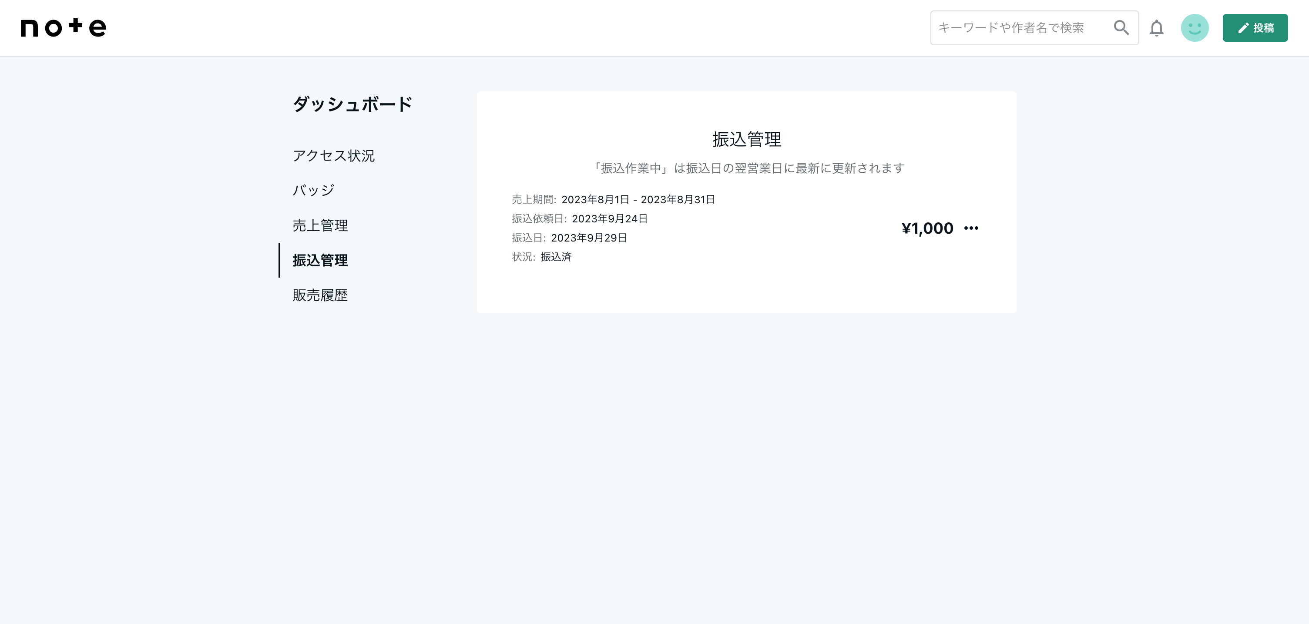
Task: Click the 振込済 status value
Action: (x=556, y=257)
